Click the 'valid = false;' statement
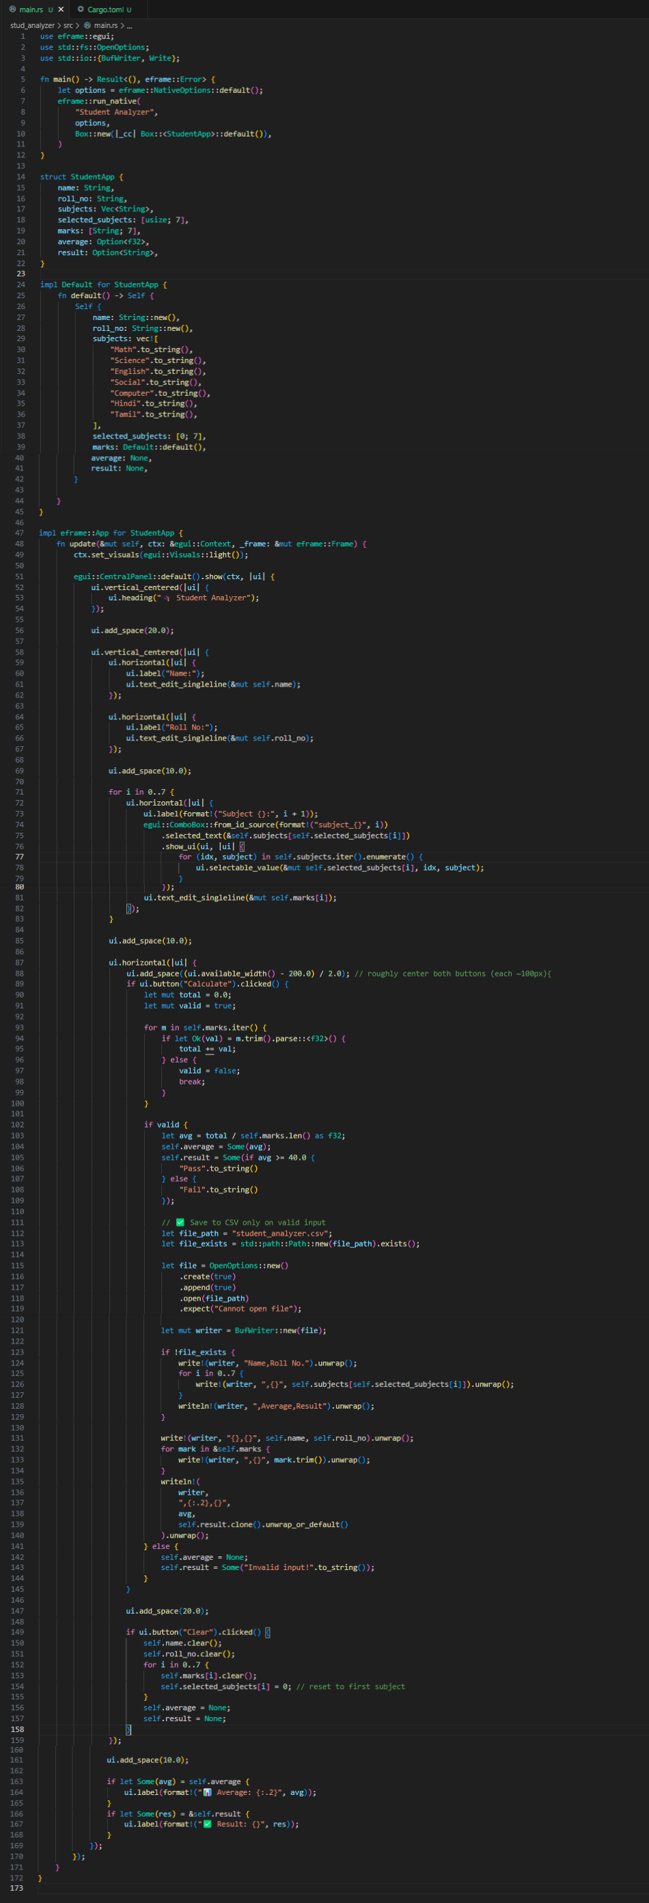Viewport: 649px width, 1903px height. point(209,1072)
